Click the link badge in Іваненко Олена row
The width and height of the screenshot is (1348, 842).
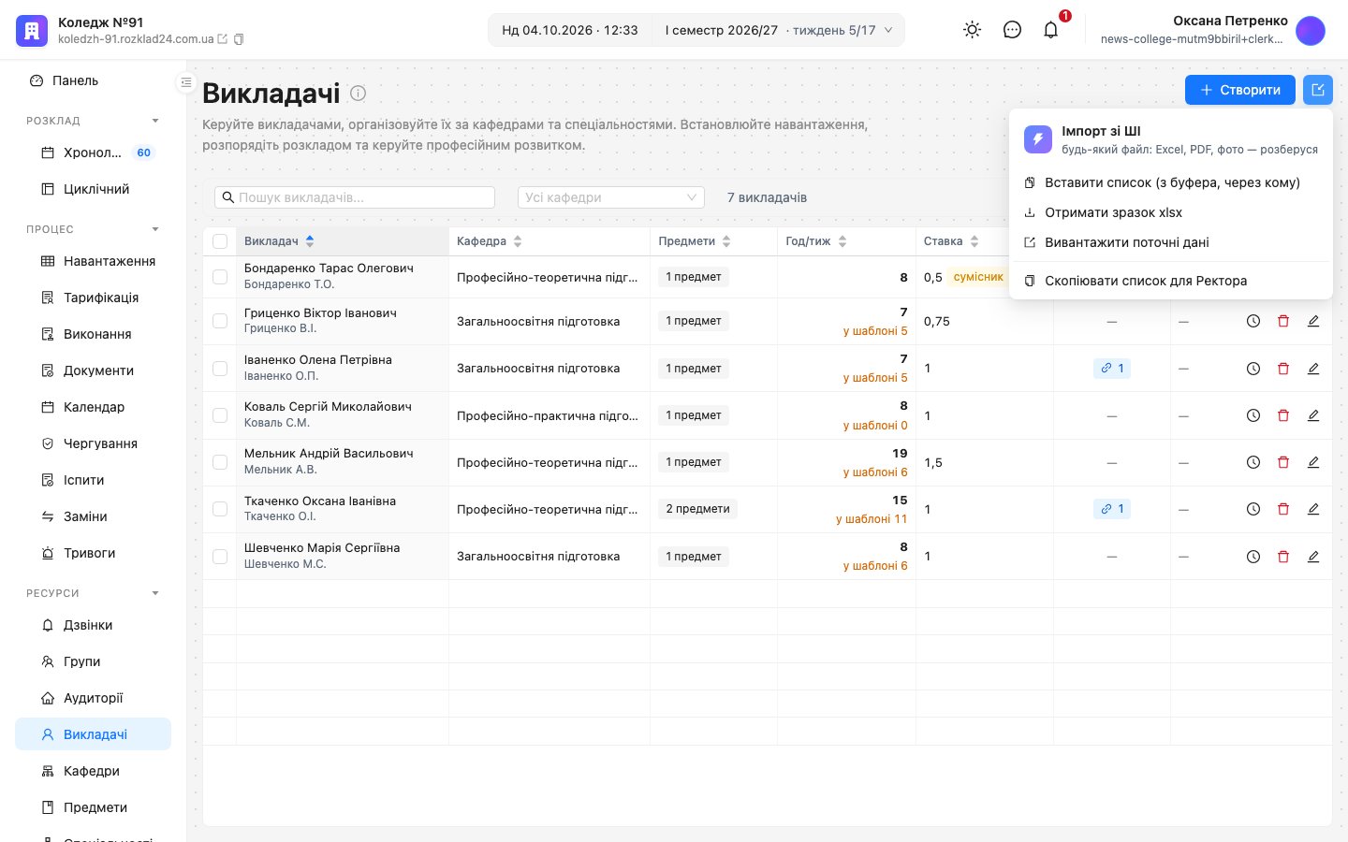[x=1112, y=369]
